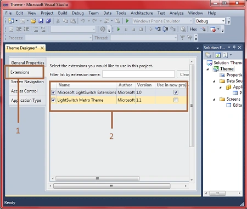Open the Architecture menu
247x209 pixels.
tap(142, 13)
